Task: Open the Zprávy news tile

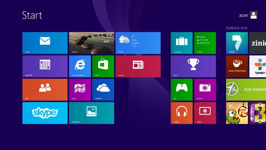Action: tap(138, 66)
